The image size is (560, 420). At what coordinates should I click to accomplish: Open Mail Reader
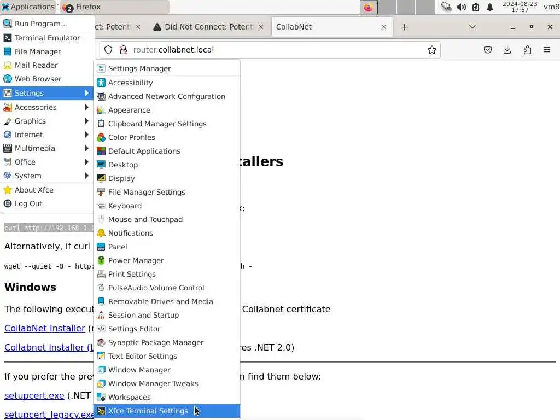click(x=47, y=65)
